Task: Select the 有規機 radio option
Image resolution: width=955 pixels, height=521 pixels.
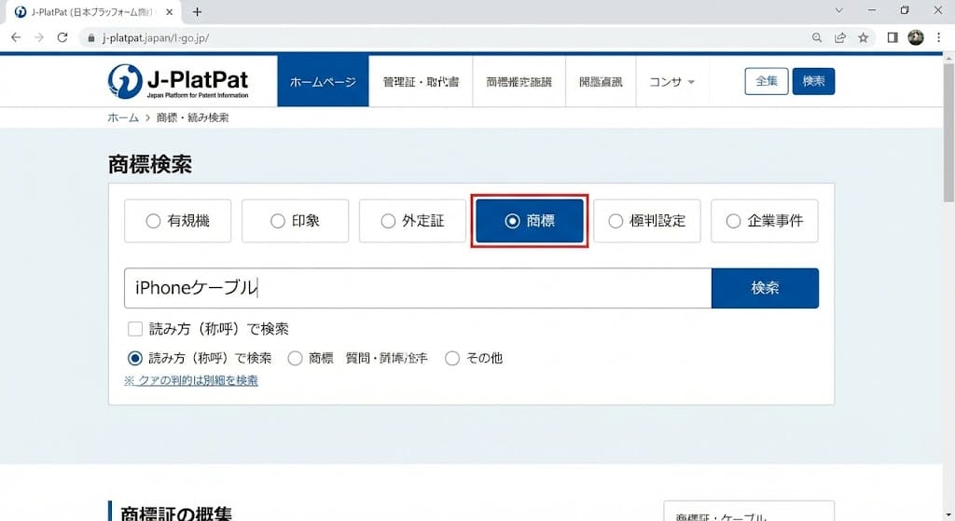Action: coord(178,221)
